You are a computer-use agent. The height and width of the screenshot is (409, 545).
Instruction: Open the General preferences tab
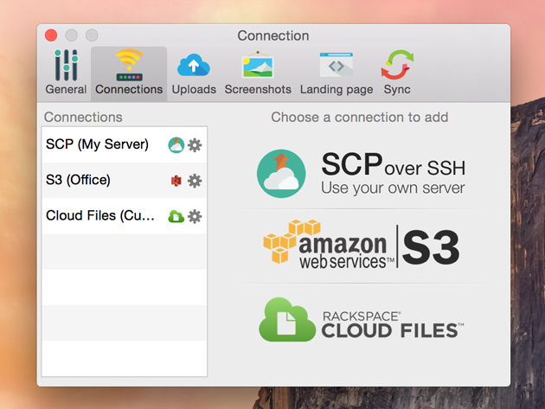[x=66, y=73]
